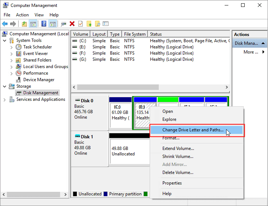Click the Up one level folder icon
This screenshot has width=268, height=206.
pos(24,24)
